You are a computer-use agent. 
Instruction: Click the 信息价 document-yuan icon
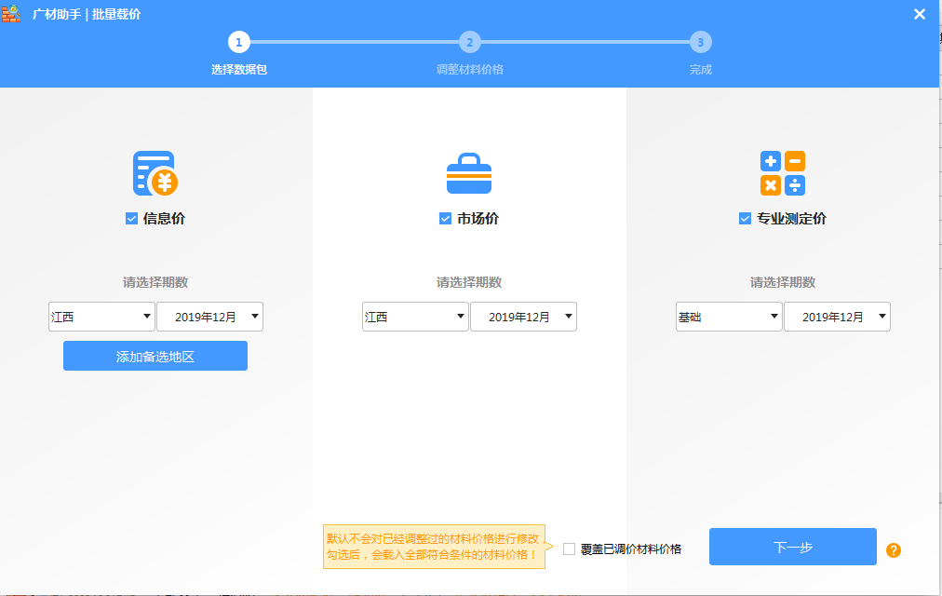(x=155, y=173)
